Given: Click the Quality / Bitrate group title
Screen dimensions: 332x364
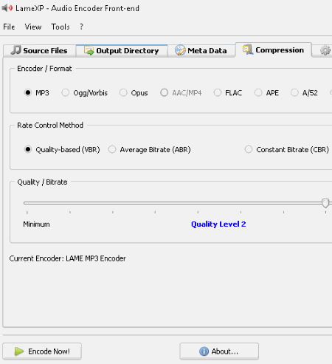Looking at the screenshot, I should tap(42, 182).
